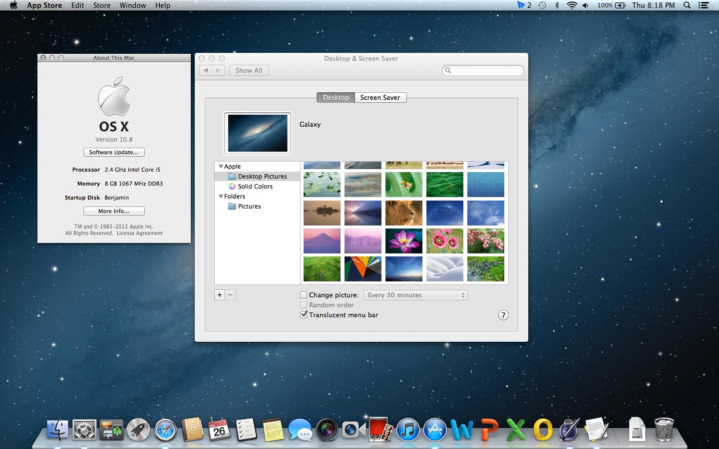Viewport: 719px width, 449px height.
Task: Open the Store menu
Action: pos(102,5)
